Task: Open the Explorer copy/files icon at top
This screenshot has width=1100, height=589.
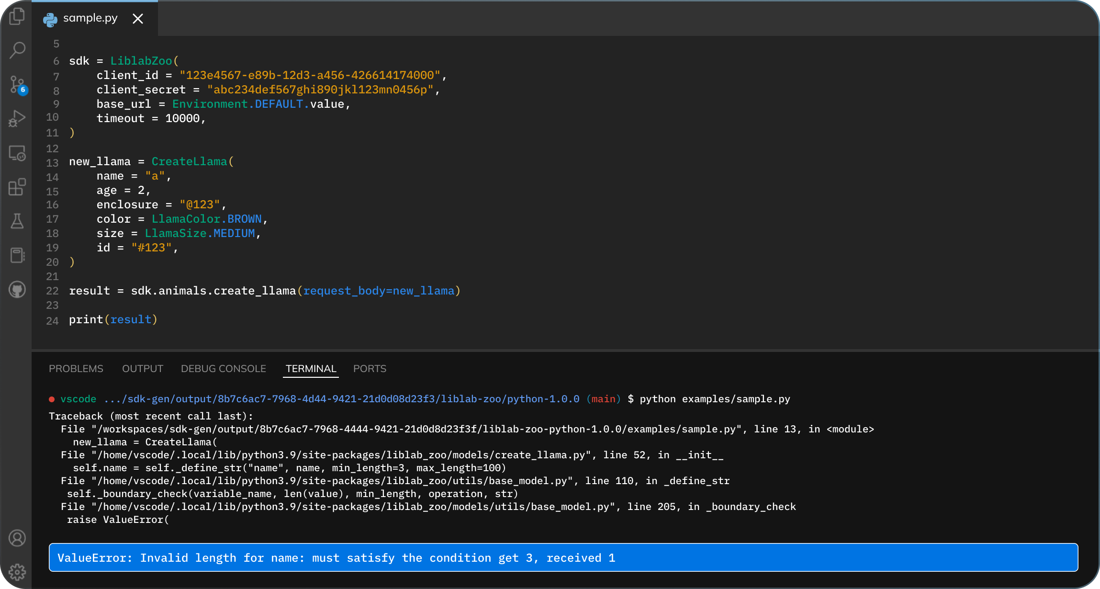Action: [17, 16]
